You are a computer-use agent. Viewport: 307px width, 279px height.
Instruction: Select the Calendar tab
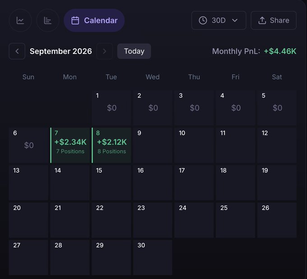pos(94,20)
